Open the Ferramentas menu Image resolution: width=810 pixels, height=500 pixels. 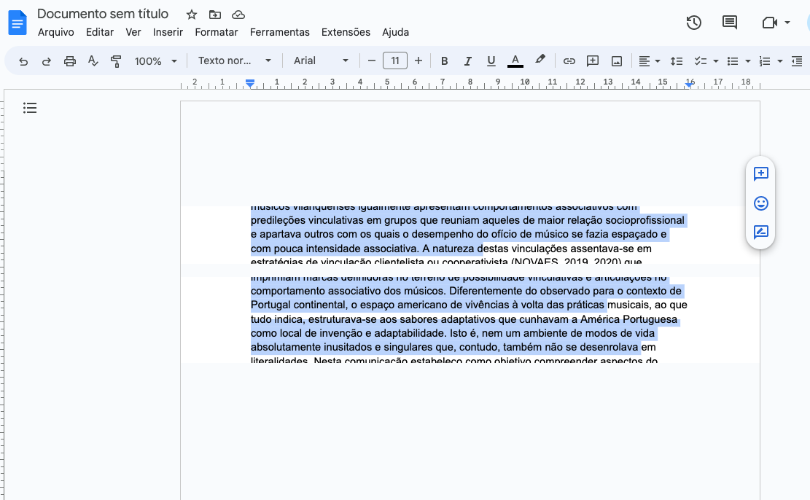[x=279, y=32]
